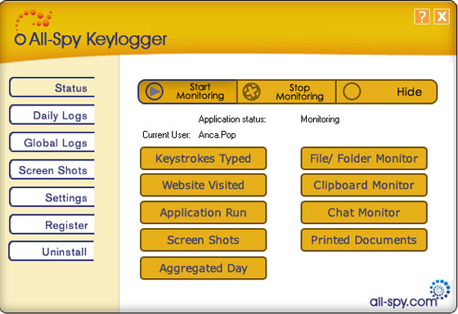This screenshot has height=314, width=458.
Task: Open Settings from the sidebar
Action: [52, 197]
